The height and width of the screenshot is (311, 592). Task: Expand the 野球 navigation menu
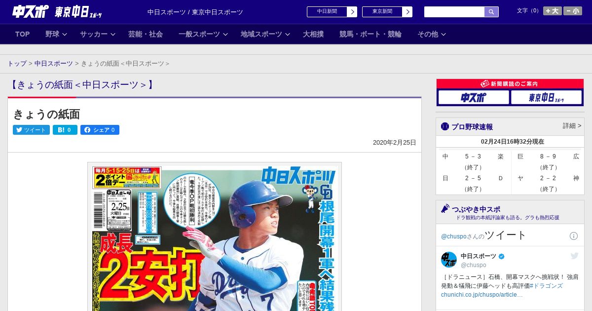point(56,34)
